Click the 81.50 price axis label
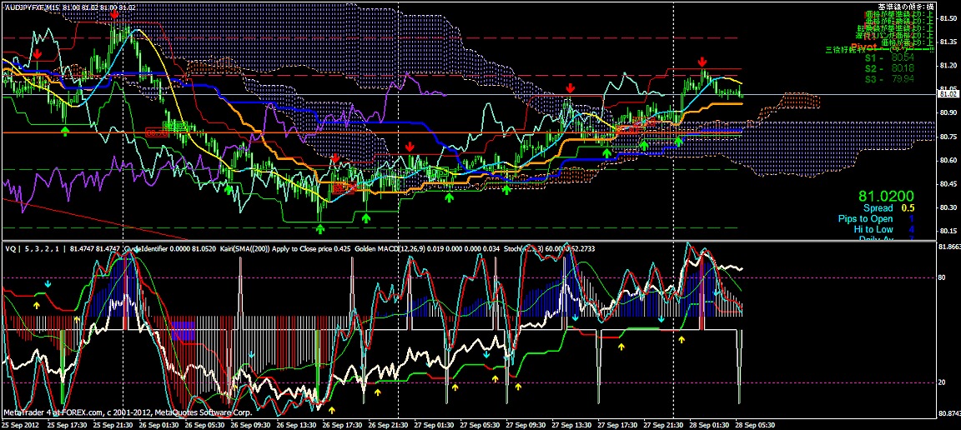The image size is (961, 430). point(948,19)
